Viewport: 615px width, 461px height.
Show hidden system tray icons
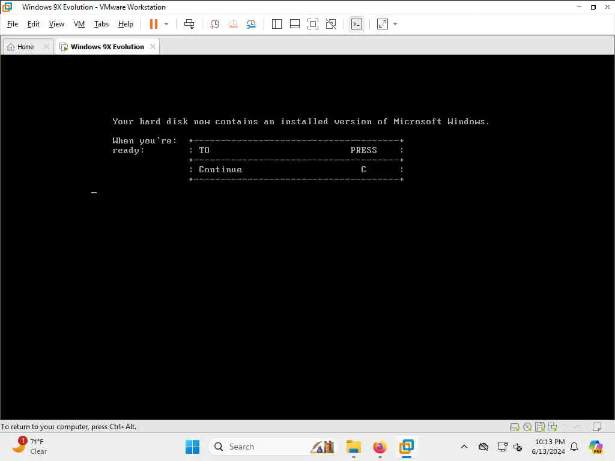464,447
